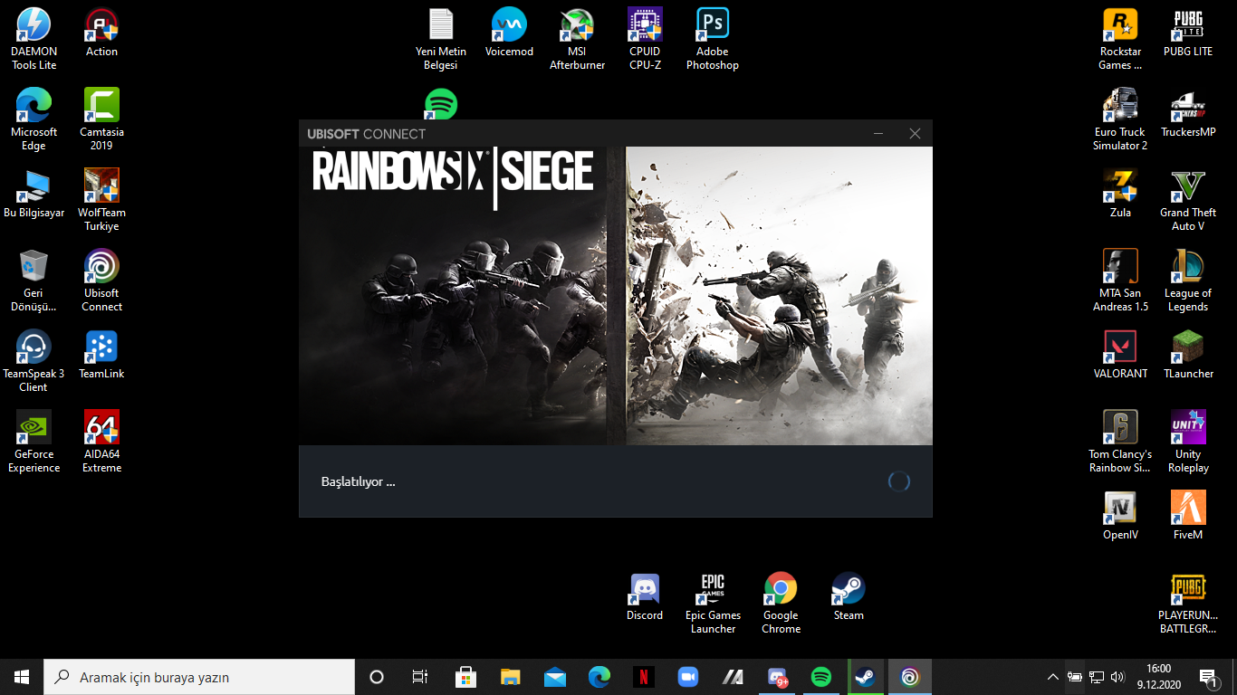Select the OpenIV desktop shortcut
1237x695 pixels.
1120,515
